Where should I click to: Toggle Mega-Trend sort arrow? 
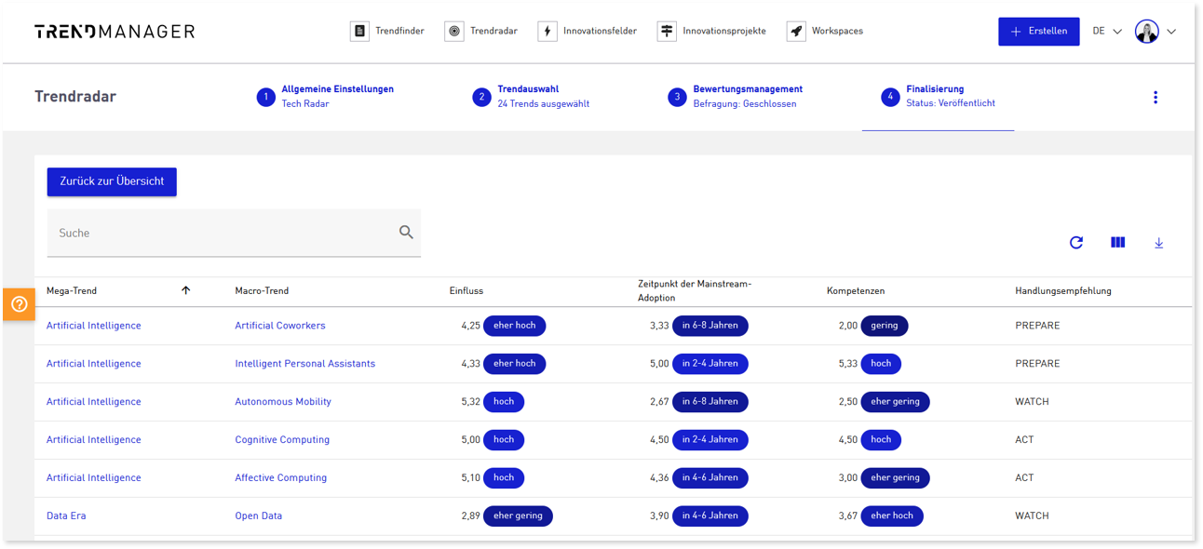[185, 290]
